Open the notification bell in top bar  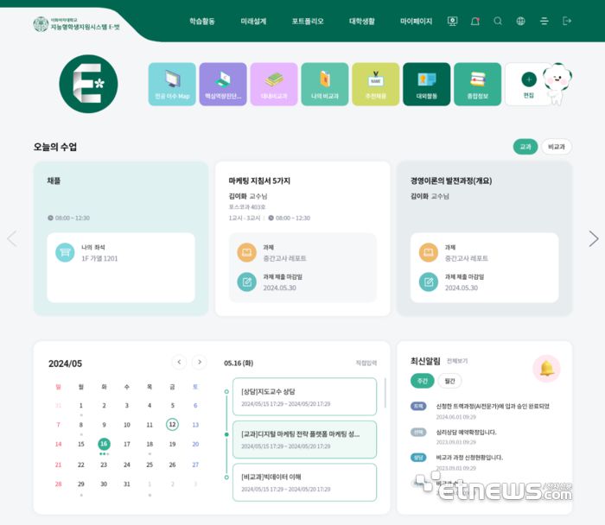(x=475, y=21)
